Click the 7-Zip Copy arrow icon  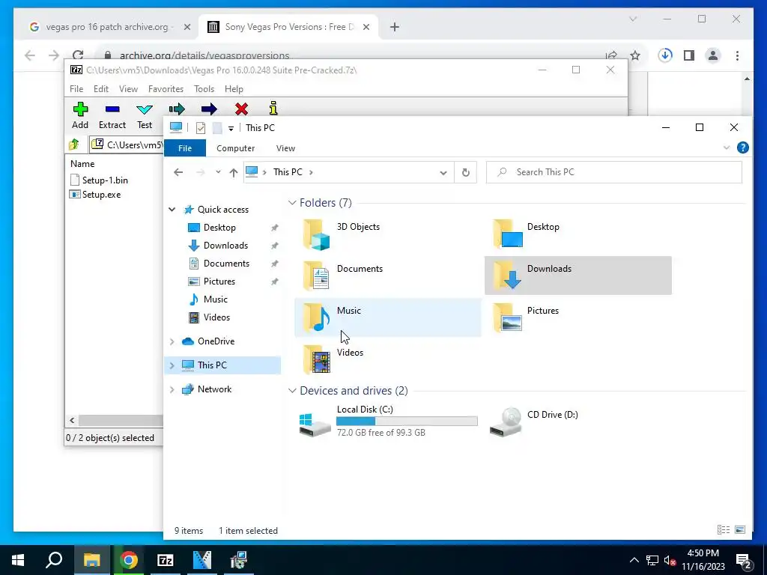click(177, 109)
